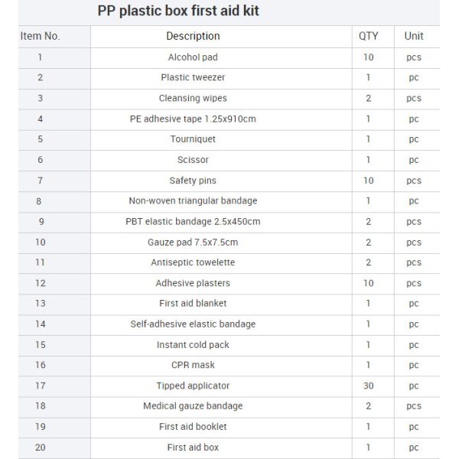Select the 'Item No.' header cell
Viewport: 459px width, 459px height.
[x=40, y=36]
